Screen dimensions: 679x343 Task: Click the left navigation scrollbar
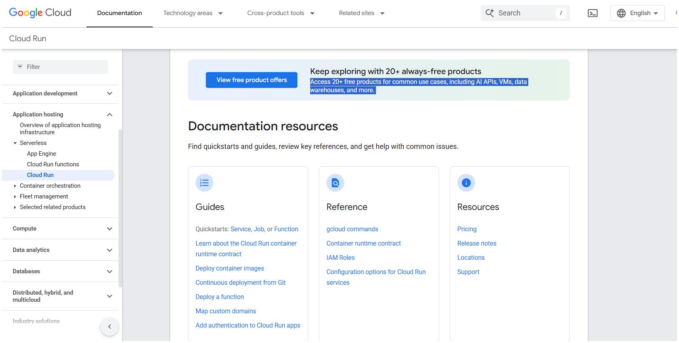click(x=121, y=208)
